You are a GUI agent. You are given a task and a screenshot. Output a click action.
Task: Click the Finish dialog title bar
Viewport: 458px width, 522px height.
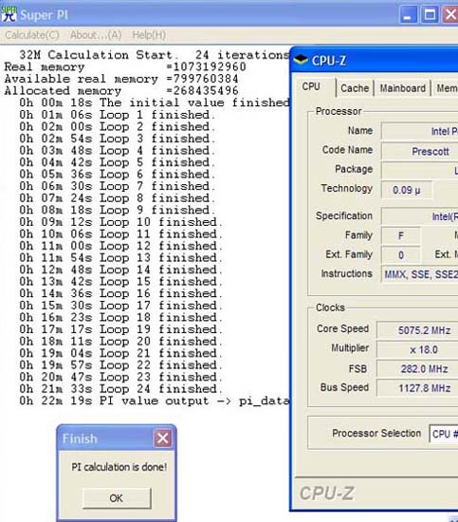116,438
